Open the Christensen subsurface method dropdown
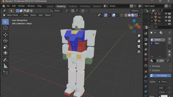This screenshot has height=97, width=173. (x=163, y=92)
